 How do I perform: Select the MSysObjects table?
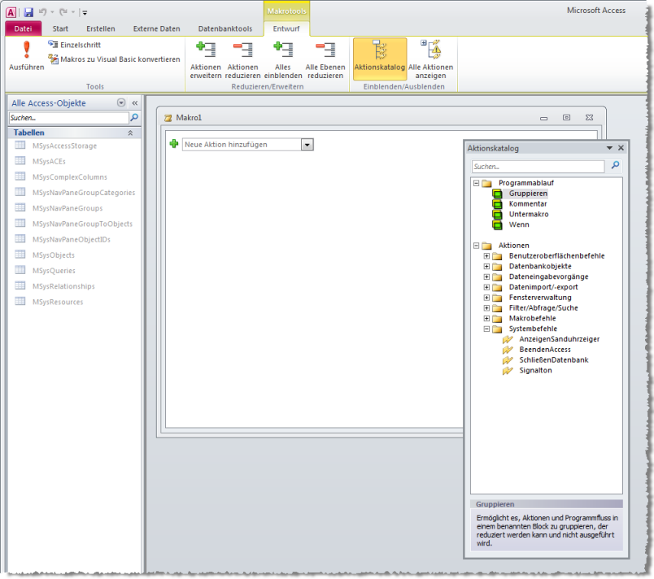click(x=54, y=255)
